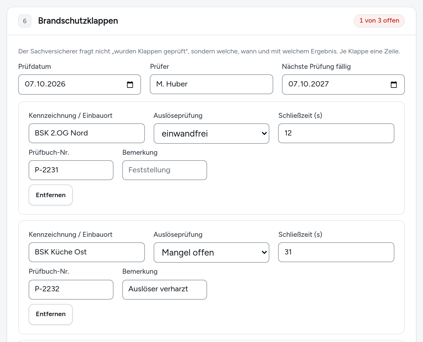Viewport: 423px width, 342px height.
Task: Open calendar icon for Nächste Prüfung fällig
Action: tap(394, 85)
